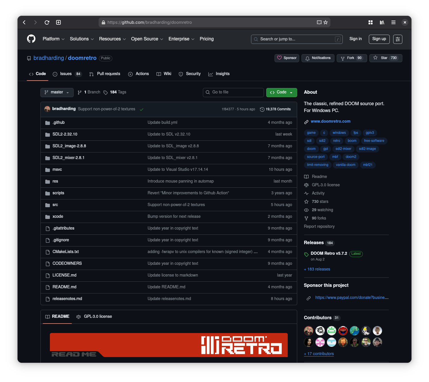Image resolution: width=429 pixels, height=382 pixels.
Task: Open the PayPal donate sponsor link
Action: point(352,298)
